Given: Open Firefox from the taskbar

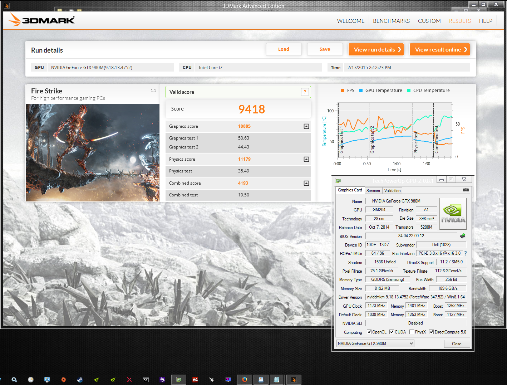Looking at the screenshot, I should click(x=245, y=380).
